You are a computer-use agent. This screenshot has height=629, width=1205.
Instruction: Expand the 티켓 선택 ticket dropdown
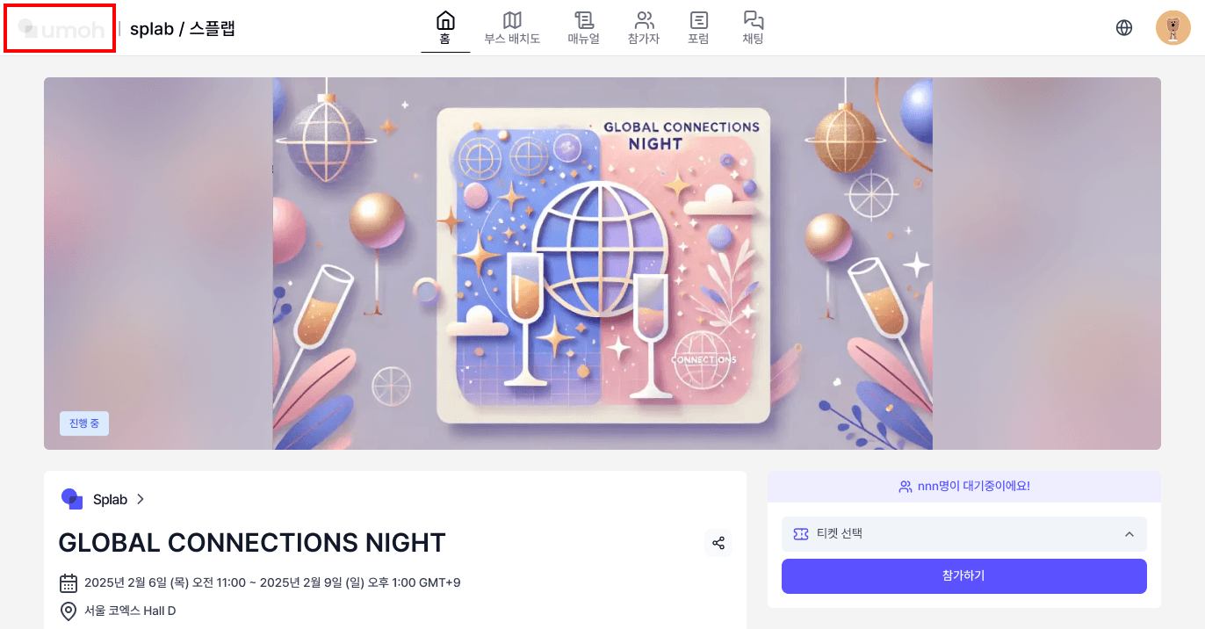pos(964,534)
